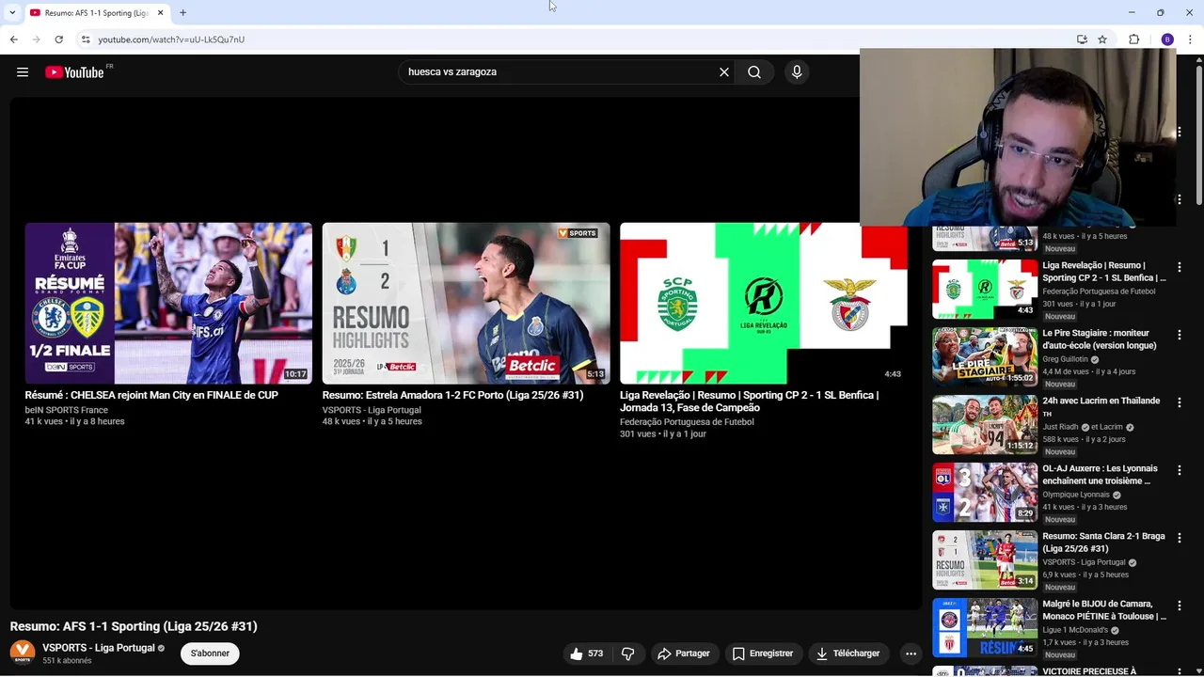The image size is (1204, 677).
Task: Bookmark this page with the star icon
Action: (1102, 39)
